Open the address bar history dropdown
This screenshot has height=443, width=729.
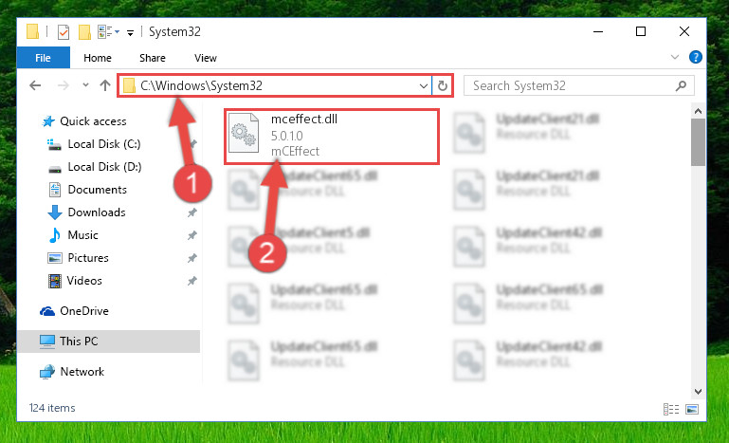coord(424,85)
